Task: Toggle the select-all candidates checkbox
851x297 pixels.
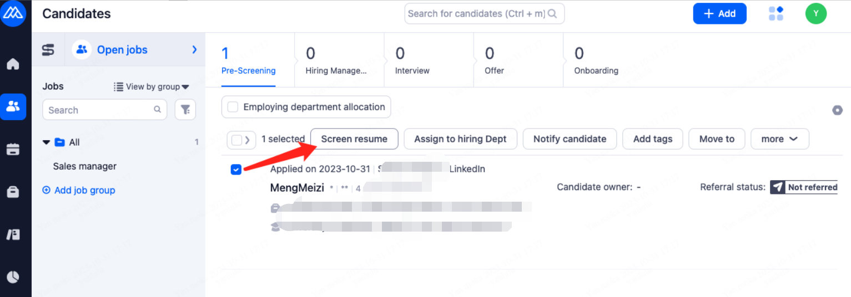Action: pyautogui.click(x=236, y=140)
